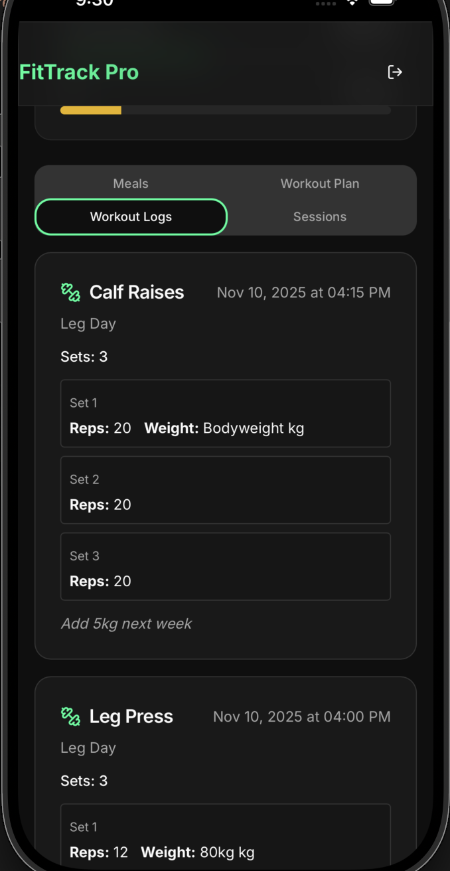
Task: Select the dumbbell icon beside Leg Press
Action: (70, 716)
